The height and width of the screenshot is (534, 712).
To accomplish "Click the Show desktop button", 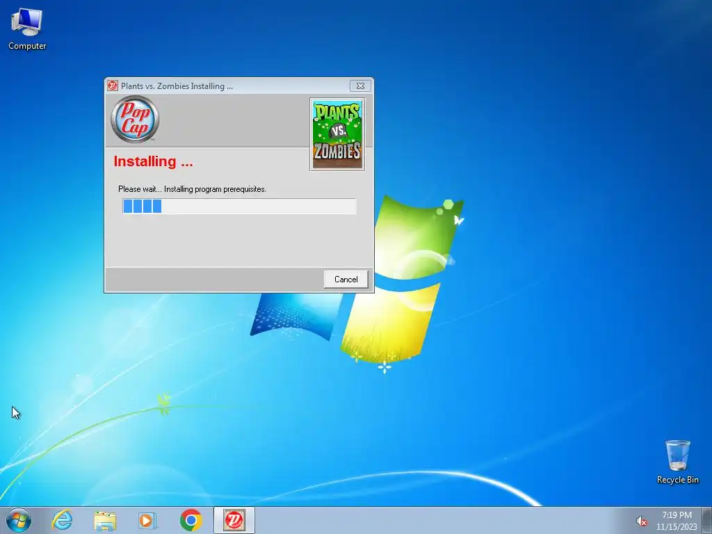I will pyautogui.click(x=707, y=520).
